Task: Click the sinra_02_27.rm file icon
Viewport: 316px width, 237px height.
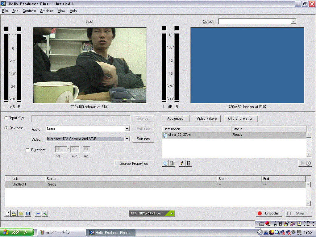Action: [165, 135]
